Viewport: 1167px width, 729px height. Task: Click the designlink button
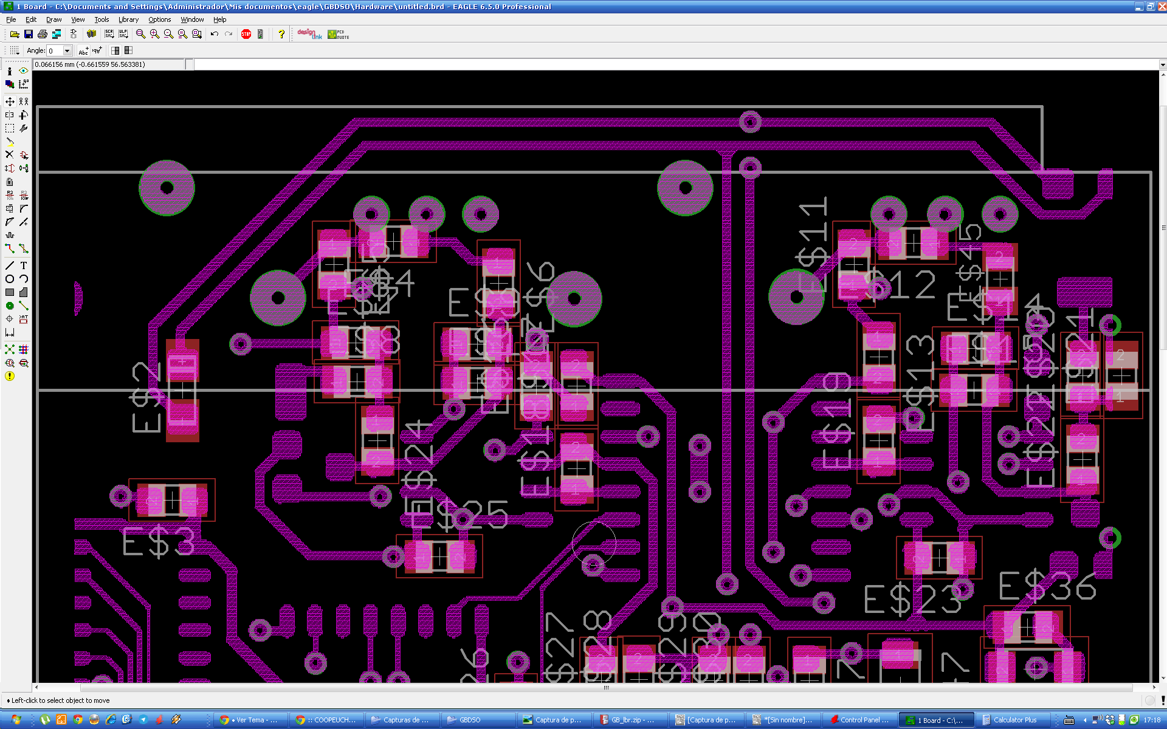click(309, 34)
